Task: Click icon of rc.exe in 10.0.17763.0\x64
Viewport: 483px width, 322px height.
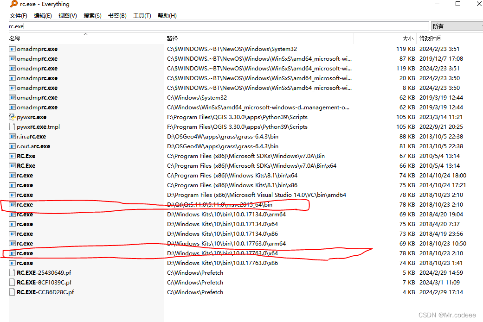Action: tap(13, 253)
